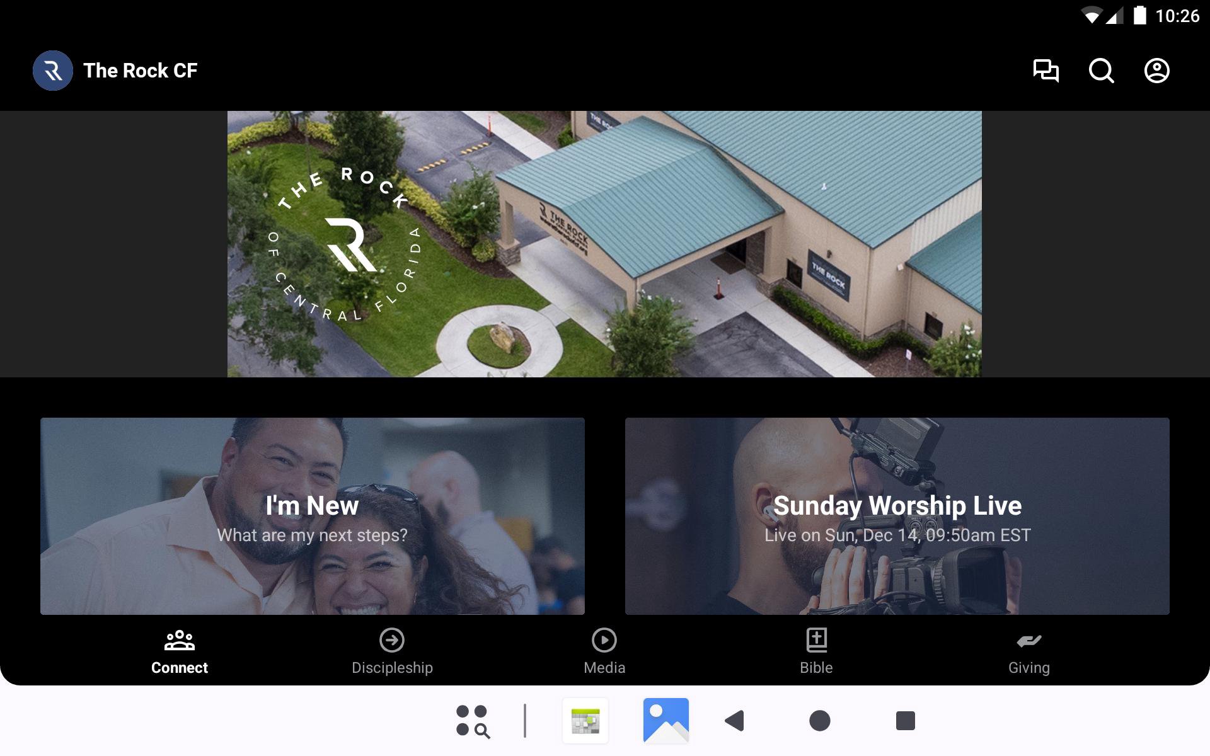The image size is (1210, 756).
Task: Open the app drawer search icon
Action: click(x=472, y=721)
